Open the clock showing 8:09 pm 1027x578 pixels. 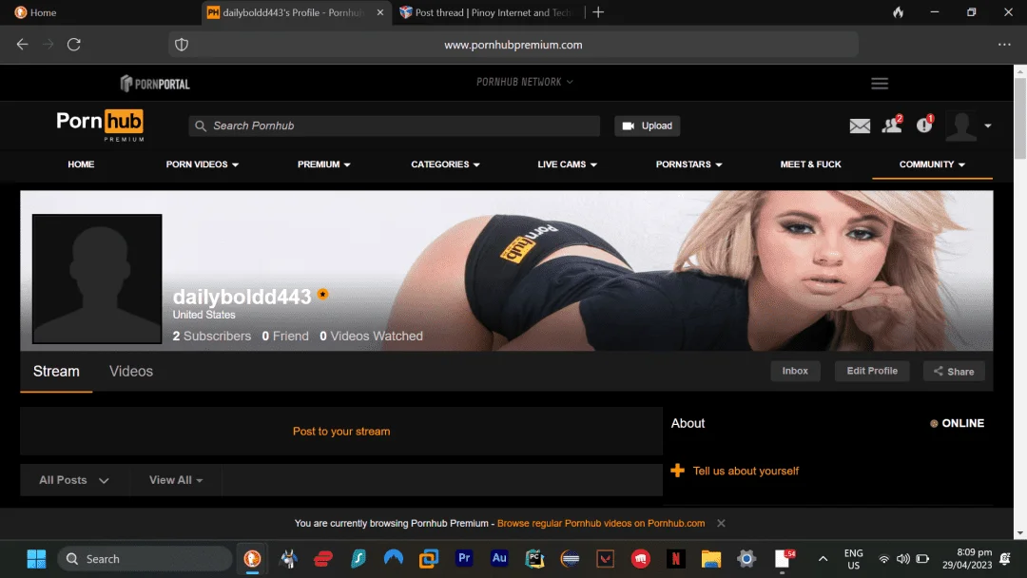pos(967,558)
